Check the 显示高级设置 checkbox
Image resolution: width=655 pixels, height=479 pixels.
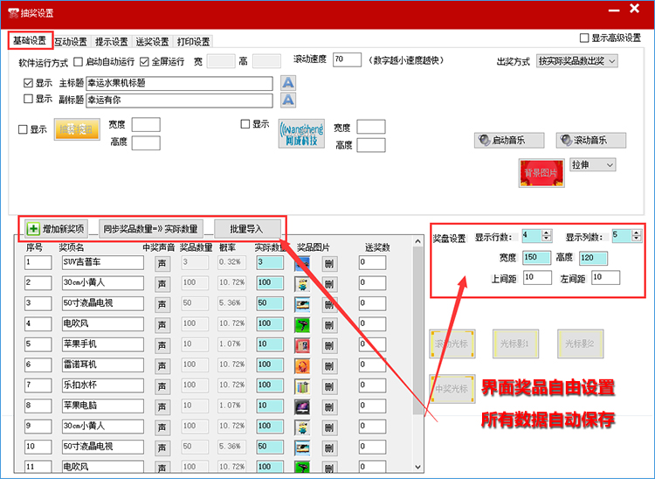585,38
